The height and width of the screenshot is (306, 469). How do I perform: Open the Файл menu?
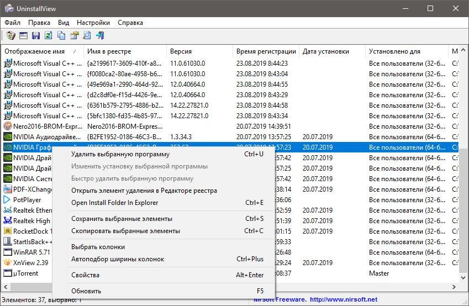pos(12,23)
